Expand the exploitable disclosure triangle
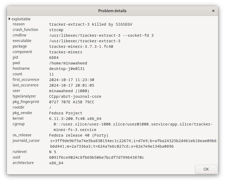225x182 pixels. [x=10, y=19]
